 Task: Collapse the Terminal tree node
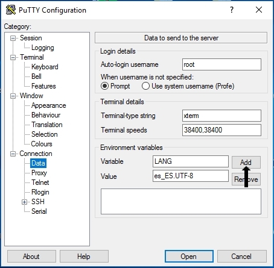(13, 57)
